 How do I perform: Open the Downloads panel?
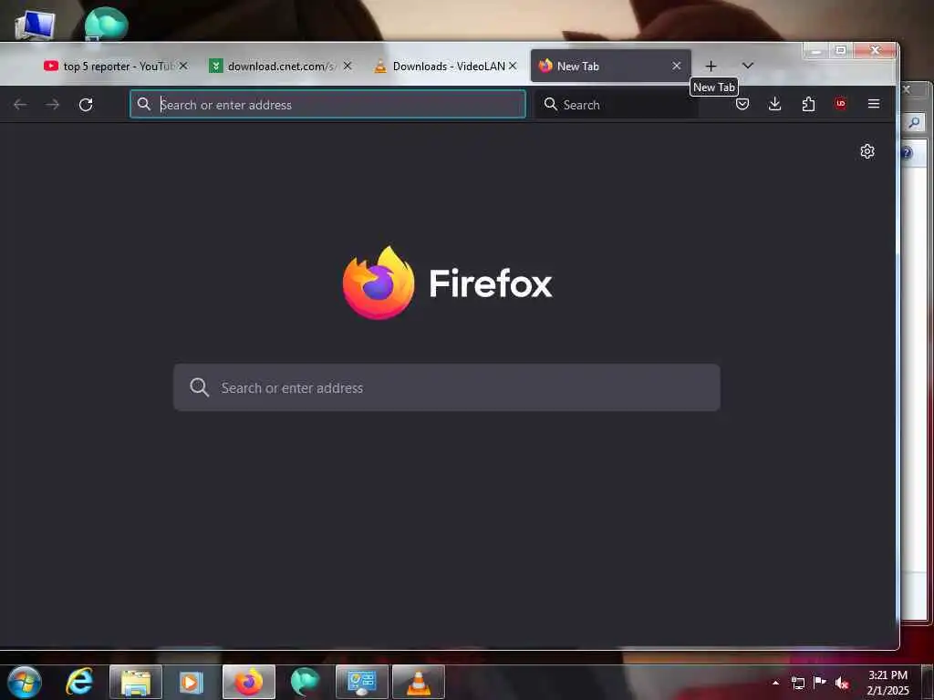[x=774, y=104]
